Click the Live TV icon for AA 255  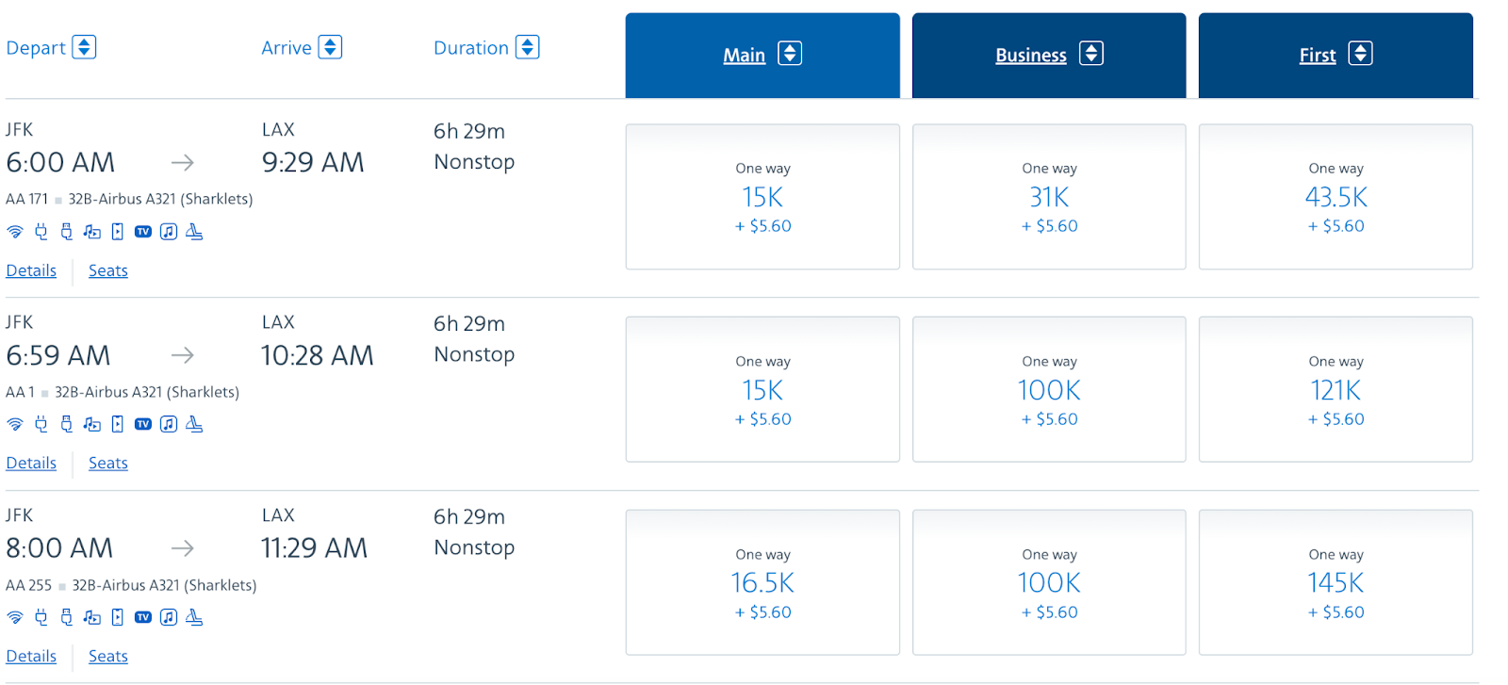pos(143,617)
